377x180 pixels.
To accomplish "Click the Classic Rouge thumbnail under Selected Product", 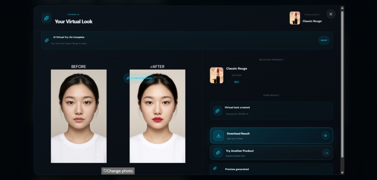I will [217, 75].
